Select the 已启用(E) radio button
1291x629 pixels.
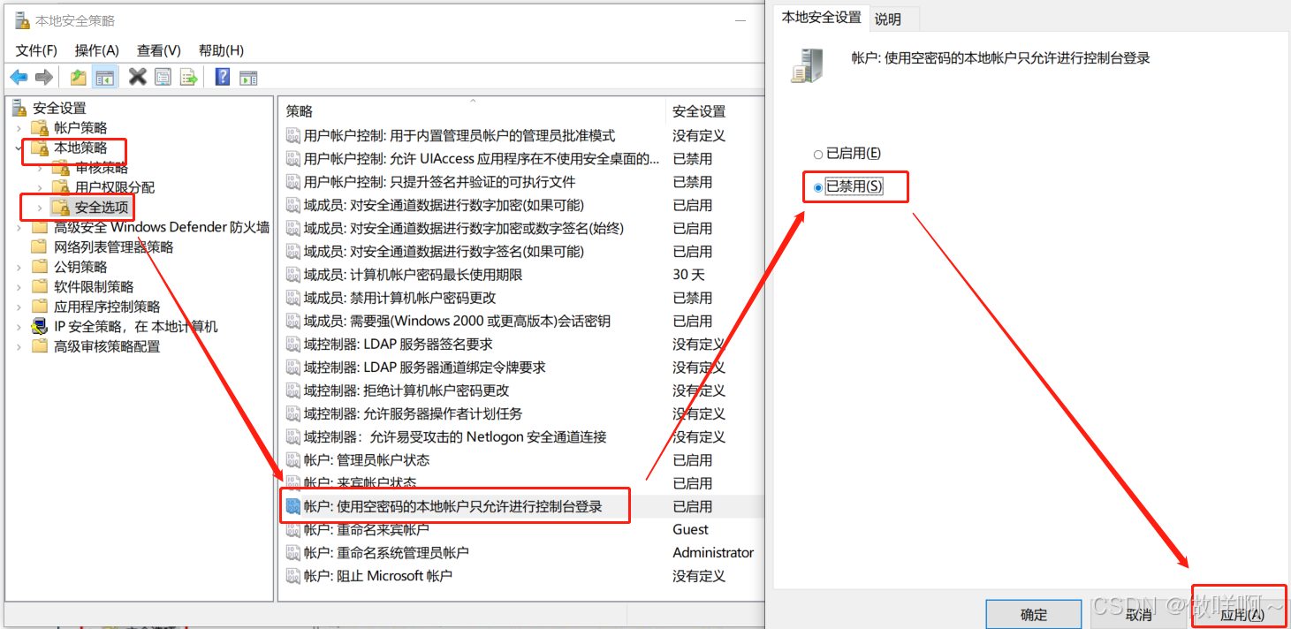coord(818,155)
